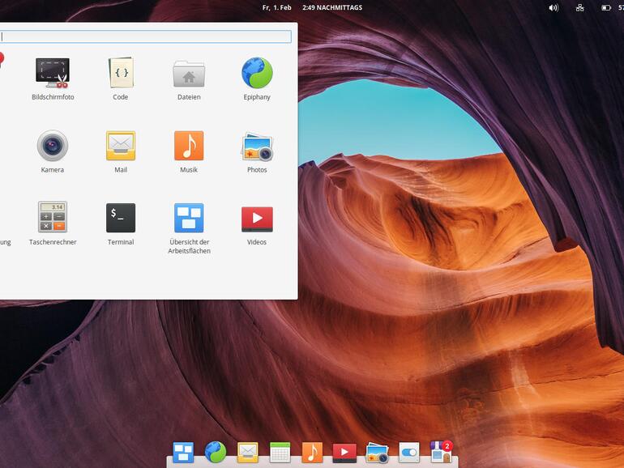Open the network indicator in top panel

pyautogui.click(x=579, y=7)
